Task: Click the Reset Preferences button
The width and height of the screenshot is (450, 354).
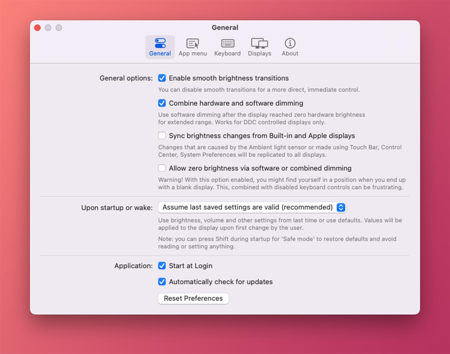Action: (x=193, y=298)
